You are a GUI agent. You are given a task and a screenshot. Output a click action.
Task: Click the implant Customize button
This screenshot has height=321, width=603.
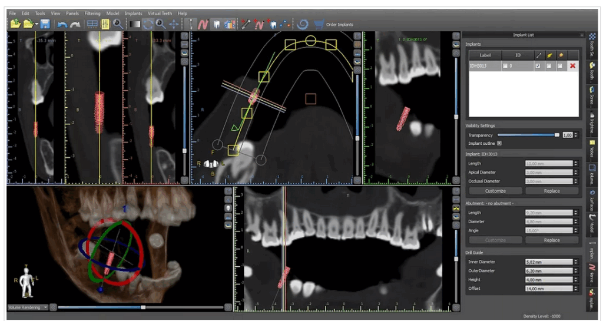(495, 191)
